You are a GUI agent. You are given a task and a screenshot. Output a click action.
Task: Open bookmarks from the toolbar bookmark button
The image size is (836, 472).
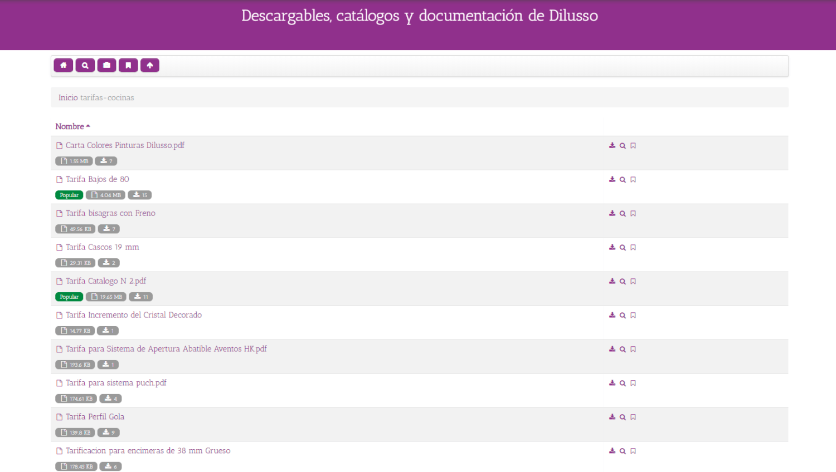(x=128, y=65)
